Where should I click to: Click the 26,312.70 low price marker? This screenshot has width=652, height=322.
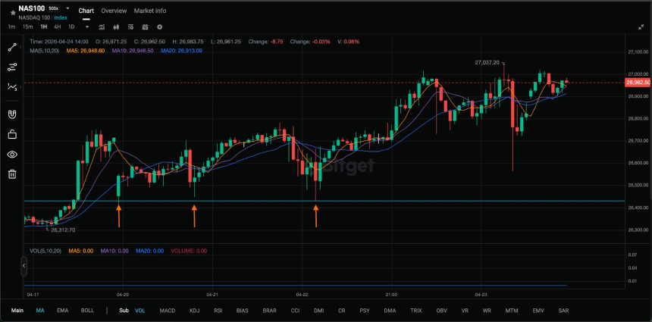(x=63, y=230)
